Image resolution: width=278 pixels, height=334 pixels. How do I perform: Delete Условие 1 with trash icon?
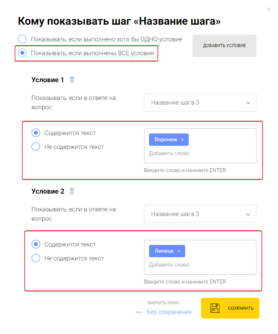coord(72,80)
